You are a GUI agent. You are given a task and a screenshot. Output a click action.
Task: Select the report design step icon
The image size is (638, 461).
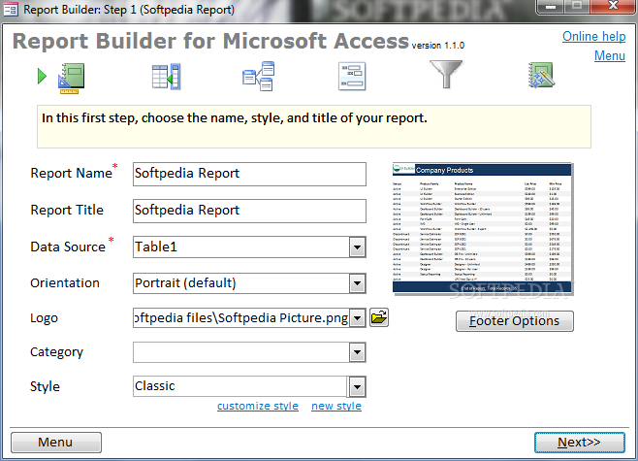click(71, 78)
